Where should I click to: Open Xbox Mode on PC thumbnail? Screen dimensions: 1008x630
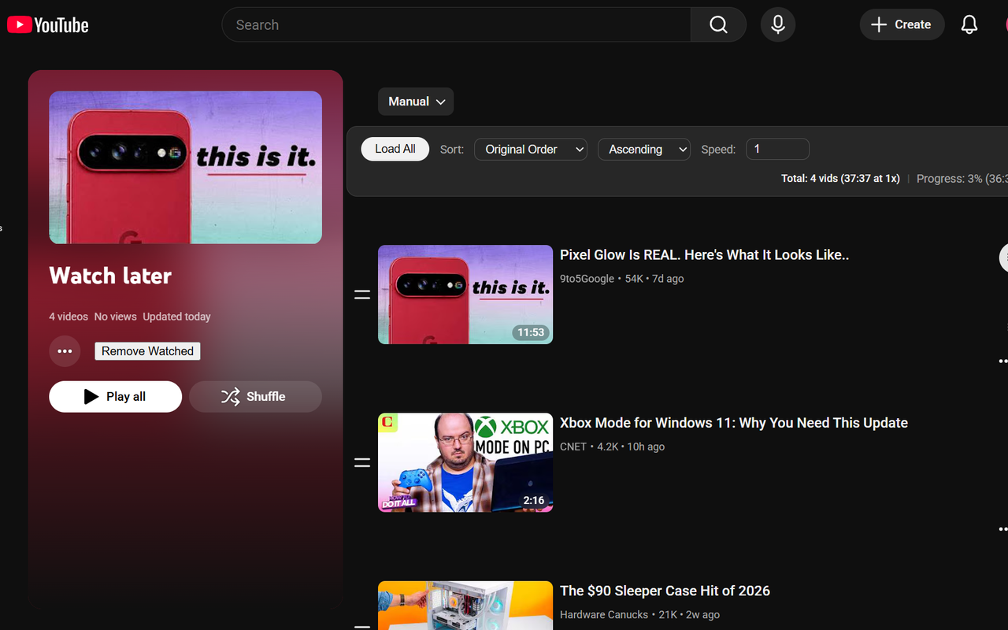click(x=465, y=462)
